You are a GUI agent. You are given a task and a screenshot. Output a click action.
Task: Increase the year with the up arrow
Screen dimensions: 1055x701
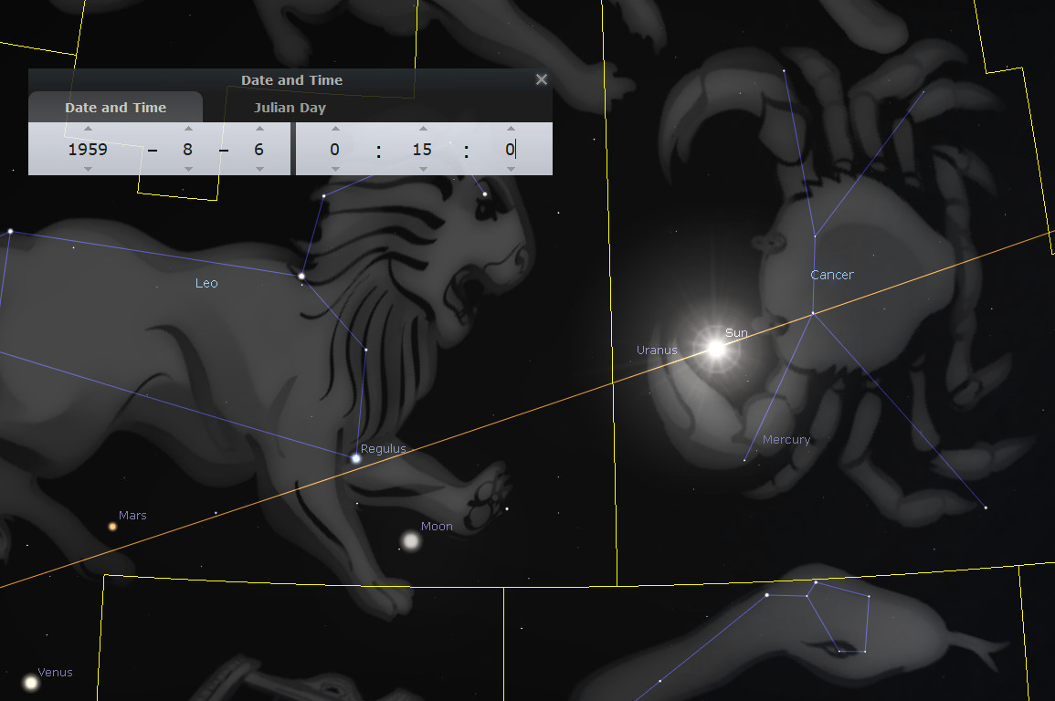tap(88, 129)
